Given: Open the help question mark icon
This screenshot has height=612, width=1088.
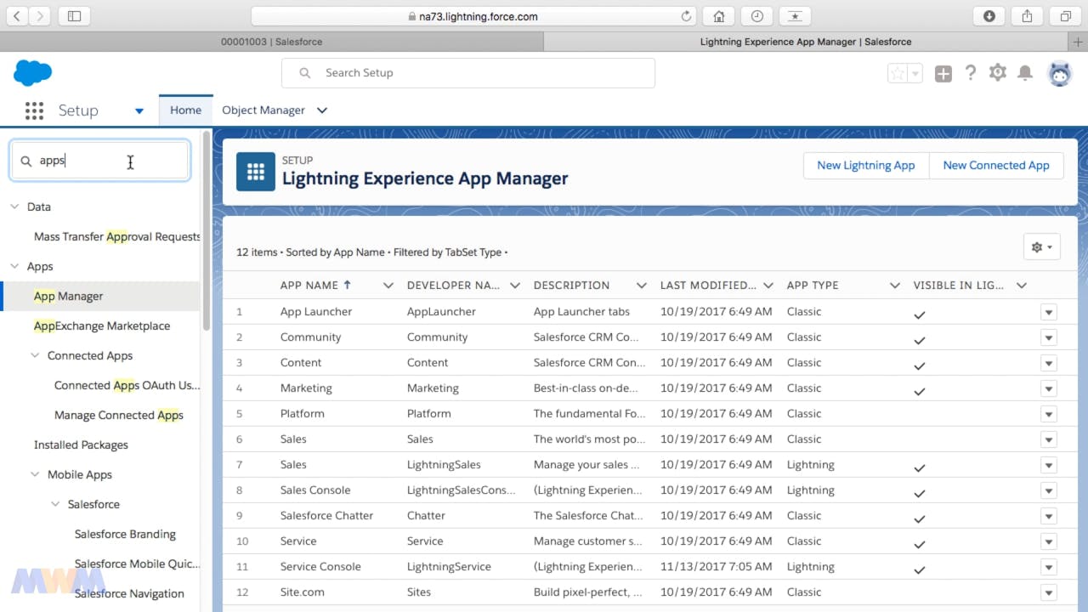Looking at the screenshot, I should 971,73.
